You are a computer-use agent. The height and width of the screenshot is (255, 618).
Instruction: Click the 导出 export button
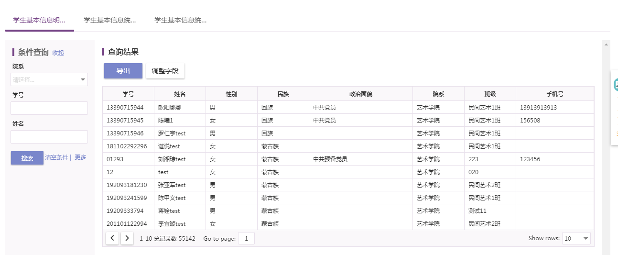pyautogui.click(x=123, y=71)
